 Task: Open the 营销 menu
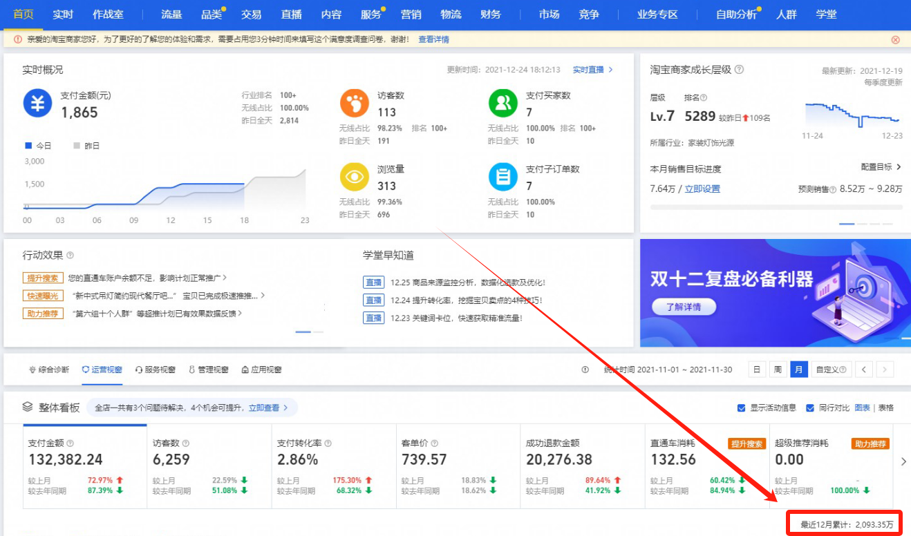coord(411,14)
